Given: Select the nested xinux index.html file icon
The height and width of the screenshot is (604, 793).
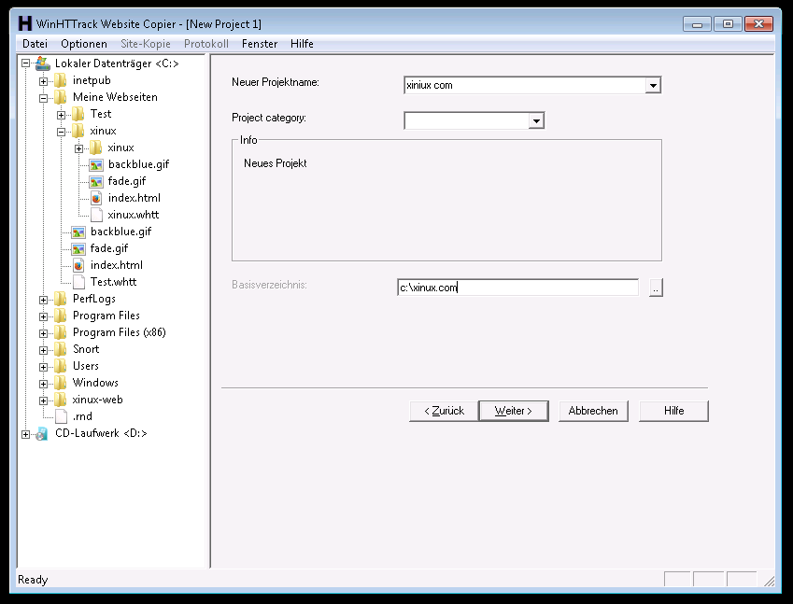Looking at the screenshot, I should [96, 198].
